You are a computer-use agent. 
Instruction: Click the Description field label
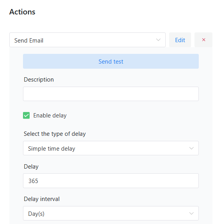[x=39, y=80]
